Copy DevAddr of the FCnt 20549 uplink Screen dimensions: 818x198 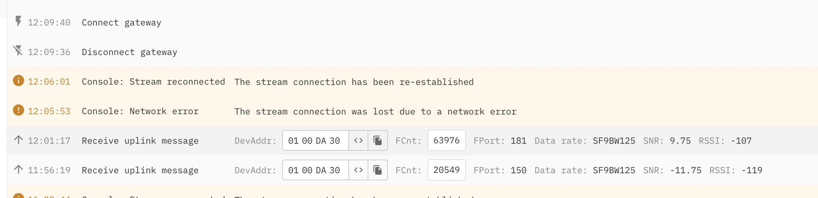click(378, 170)
